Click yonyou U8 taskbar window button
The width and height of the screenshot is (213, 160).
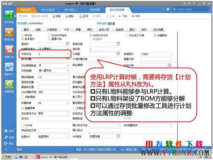tap(52, 157)
